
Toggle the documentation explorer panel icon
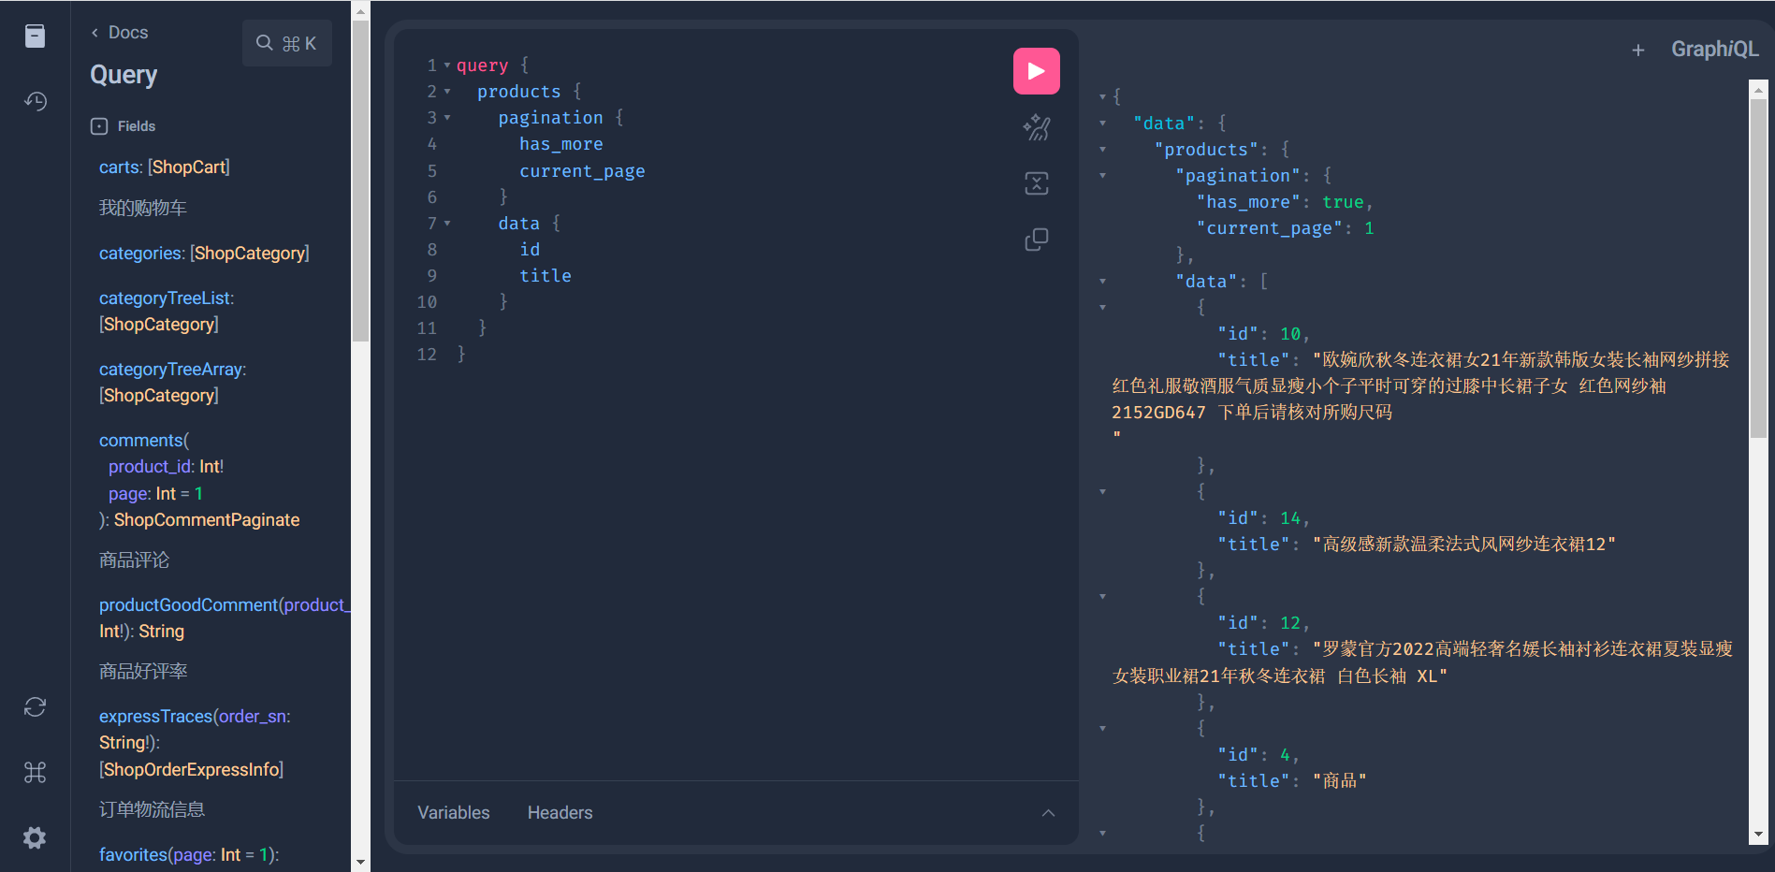pyautogui.click(x=35, y=36)
